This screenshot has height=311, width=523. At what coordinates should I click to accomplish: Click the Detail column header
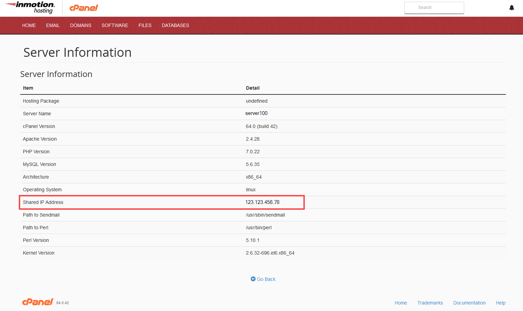coord(253,88)
